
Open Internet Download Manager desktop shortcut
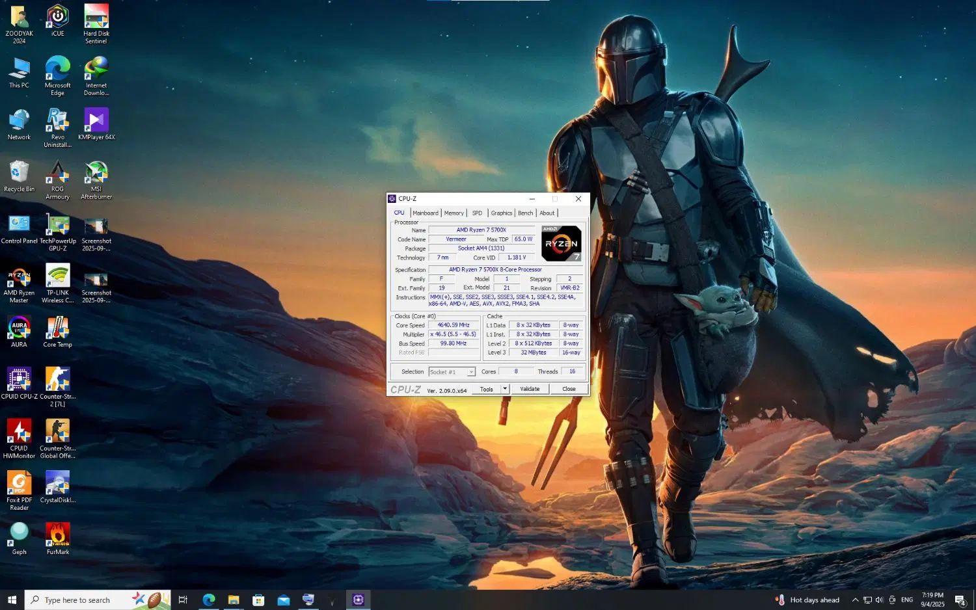(x=96, y=77)
